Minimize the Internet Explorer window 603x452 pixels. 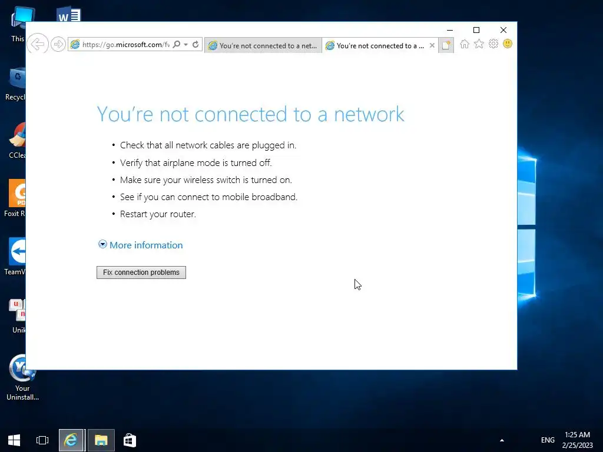coord(449,30)
